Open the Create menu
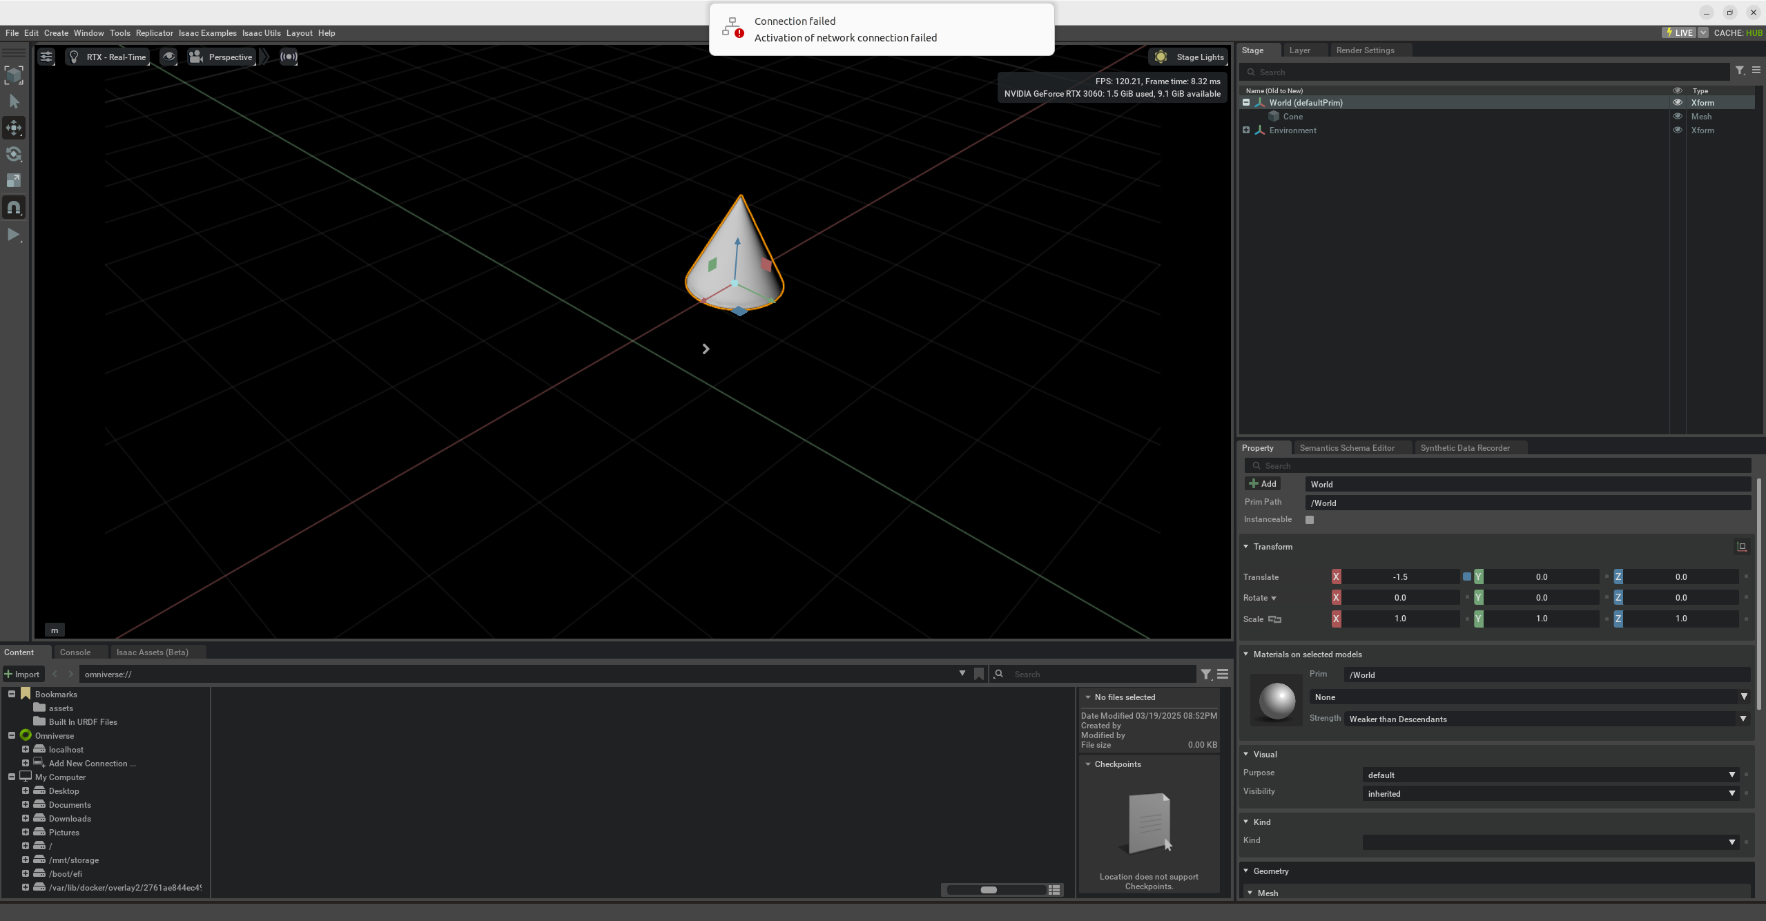The image size is (1766, 921). (56, 33)
